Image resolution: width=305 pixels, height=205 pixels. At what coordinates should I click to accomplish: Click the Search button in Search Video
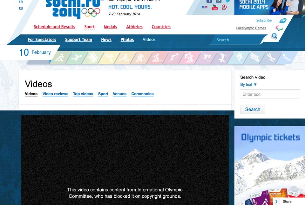253,109
